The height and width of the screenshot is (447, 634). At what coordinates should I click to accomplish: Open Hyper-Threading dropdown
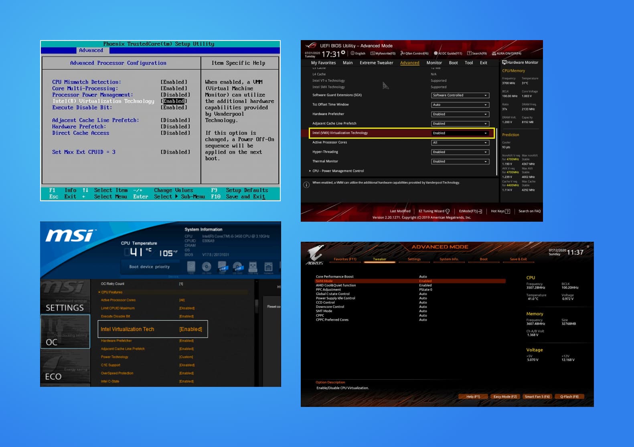(460, 152)
